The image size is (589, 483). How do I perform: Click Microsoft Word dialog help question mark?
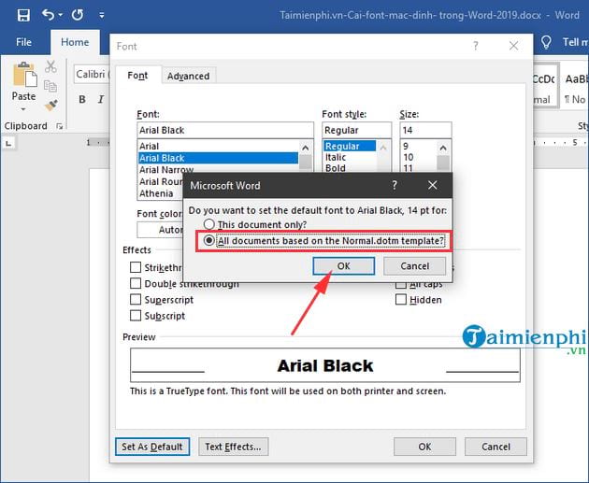(394, 185)
